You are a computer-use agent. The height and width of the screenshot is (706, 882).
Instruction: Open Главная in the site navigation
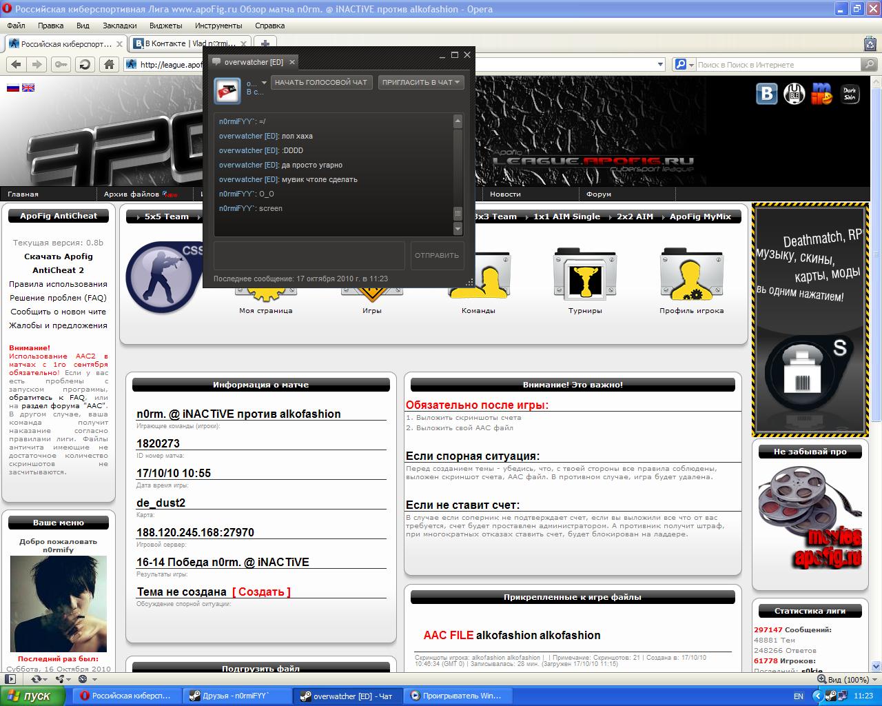point(23,194)
